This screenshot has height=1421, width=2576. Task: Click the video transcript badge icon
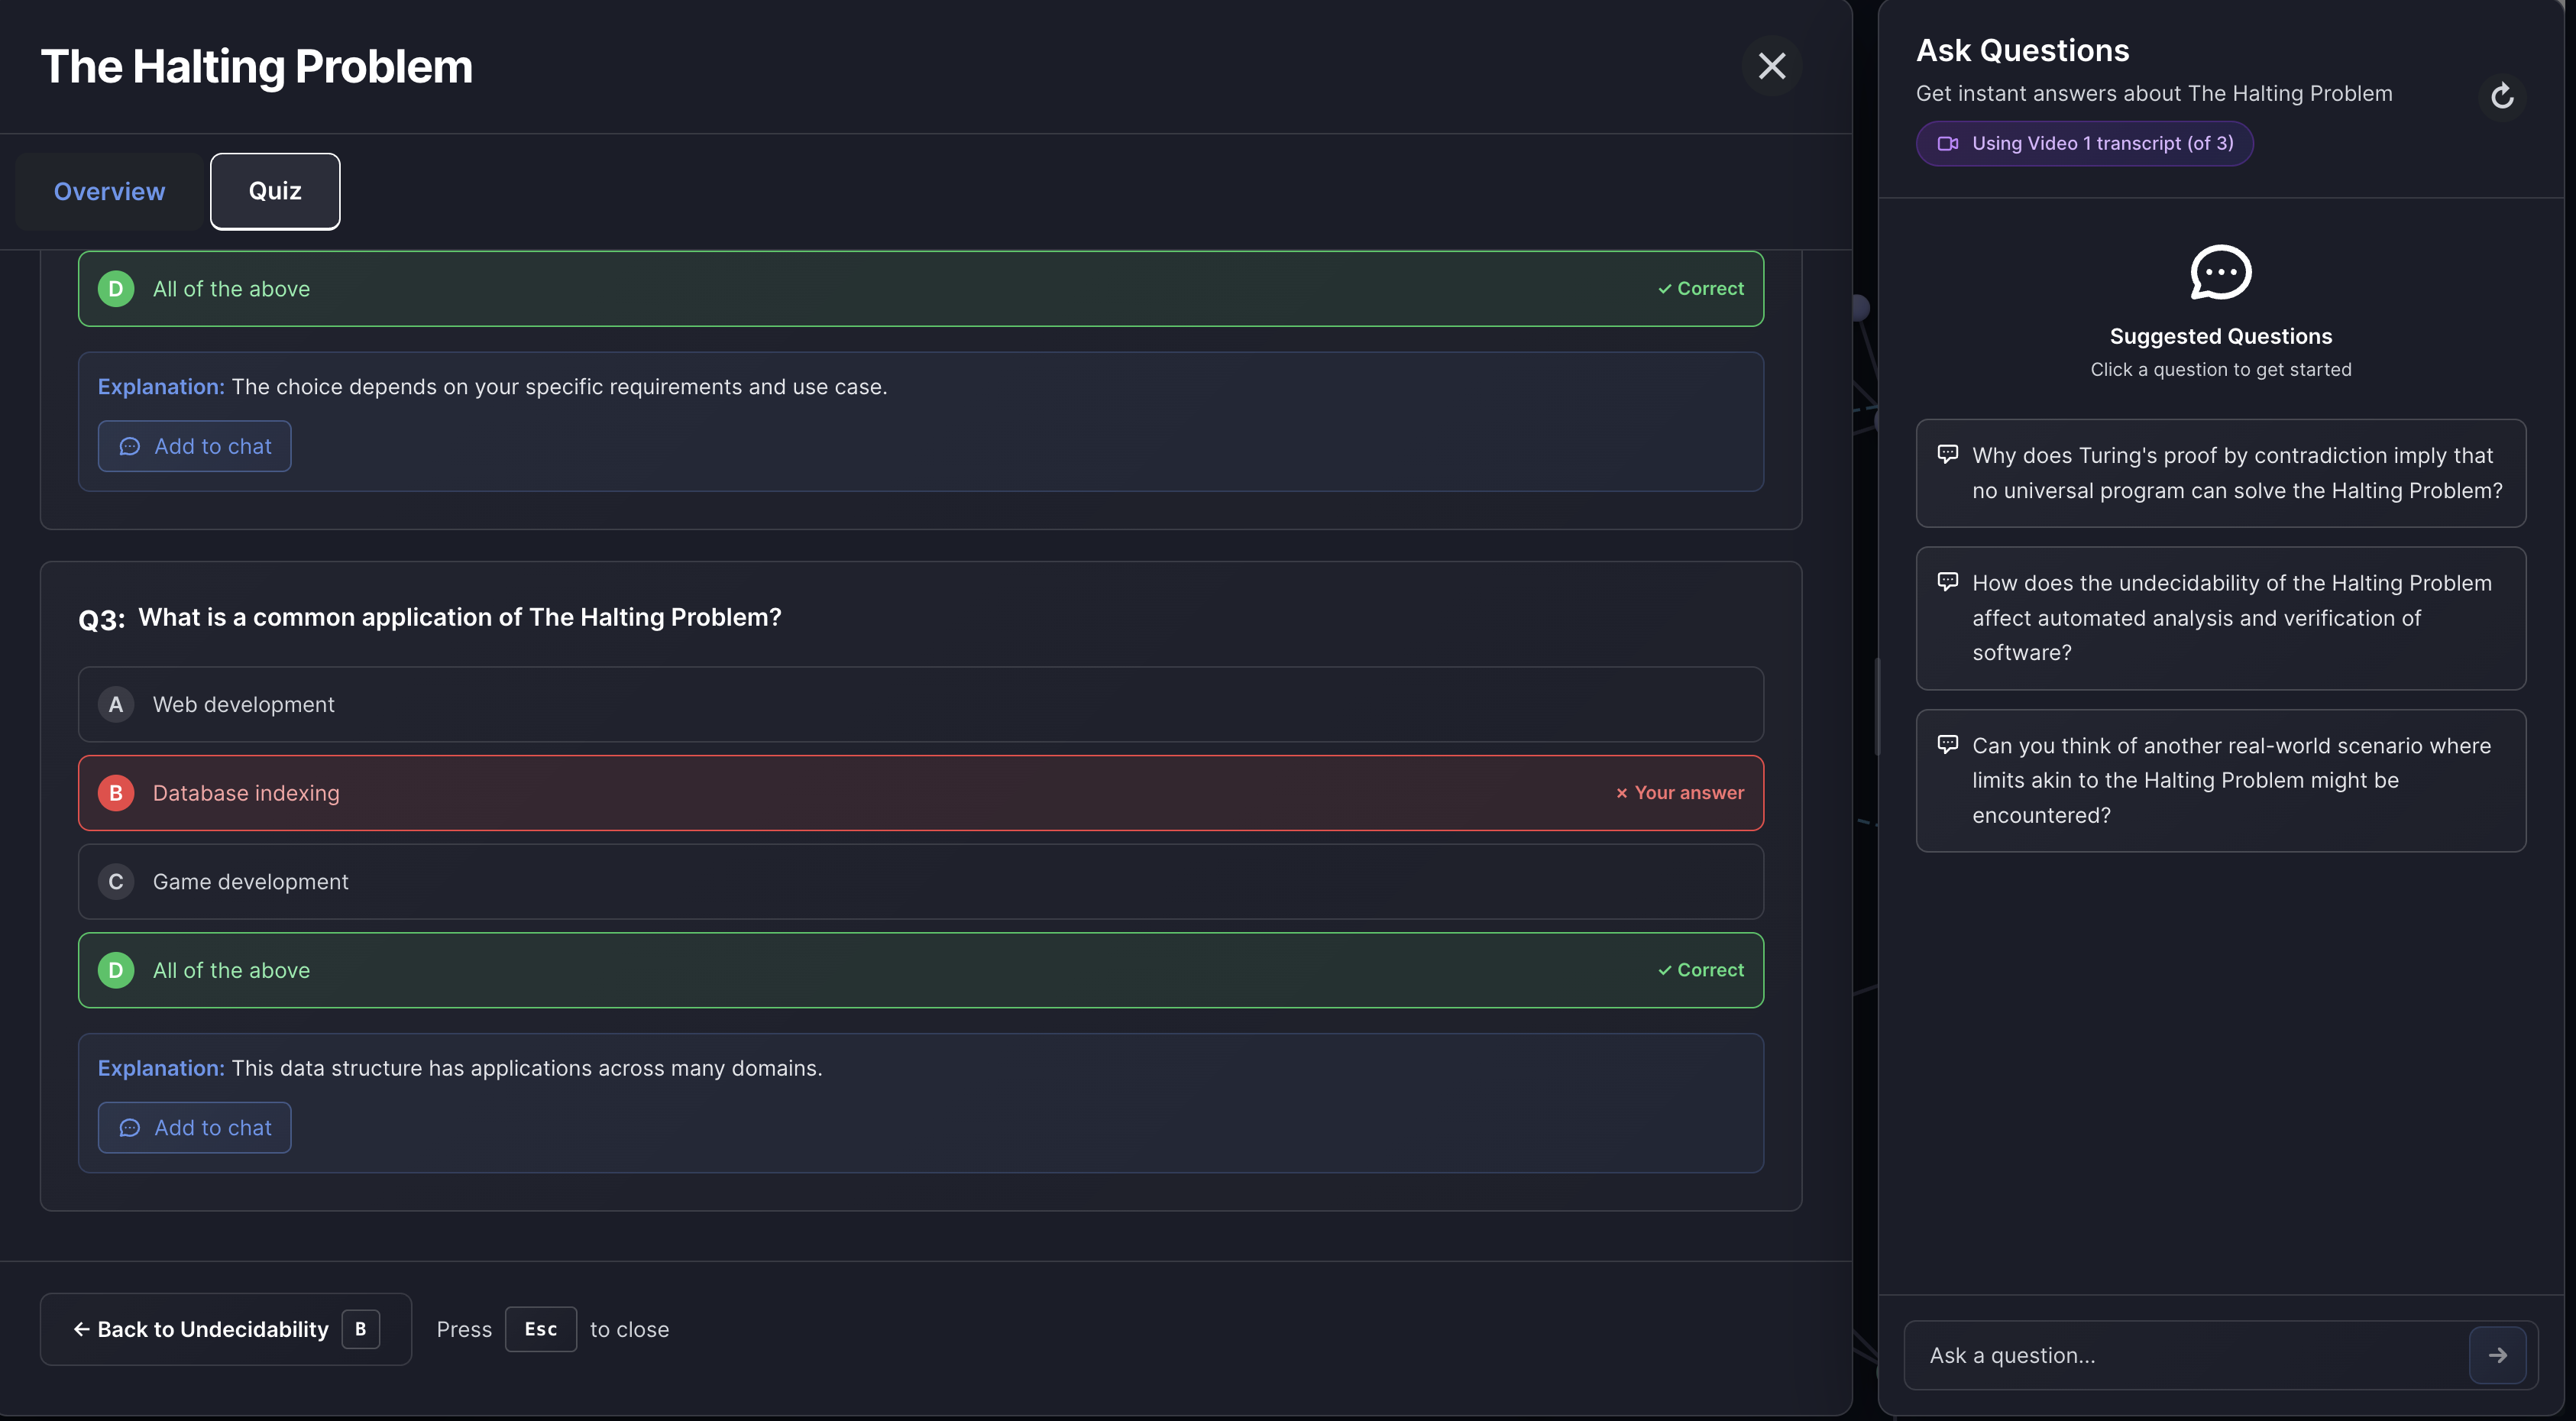(x=1947, y=144)
